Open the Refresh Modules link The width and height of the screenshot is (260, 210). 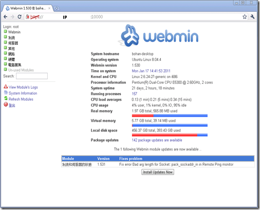tap(21, 99)
